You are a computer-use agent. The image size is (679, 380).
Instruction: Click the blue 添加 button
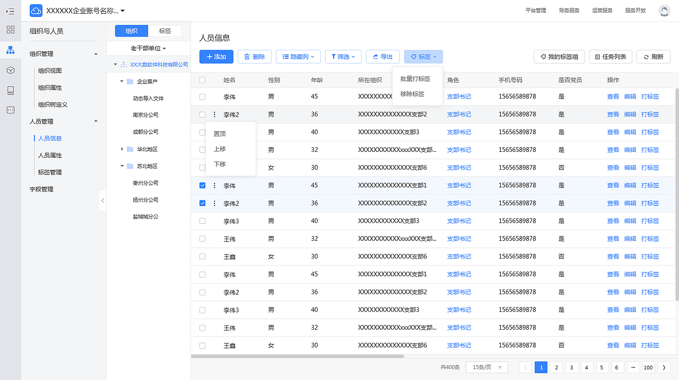216,57
